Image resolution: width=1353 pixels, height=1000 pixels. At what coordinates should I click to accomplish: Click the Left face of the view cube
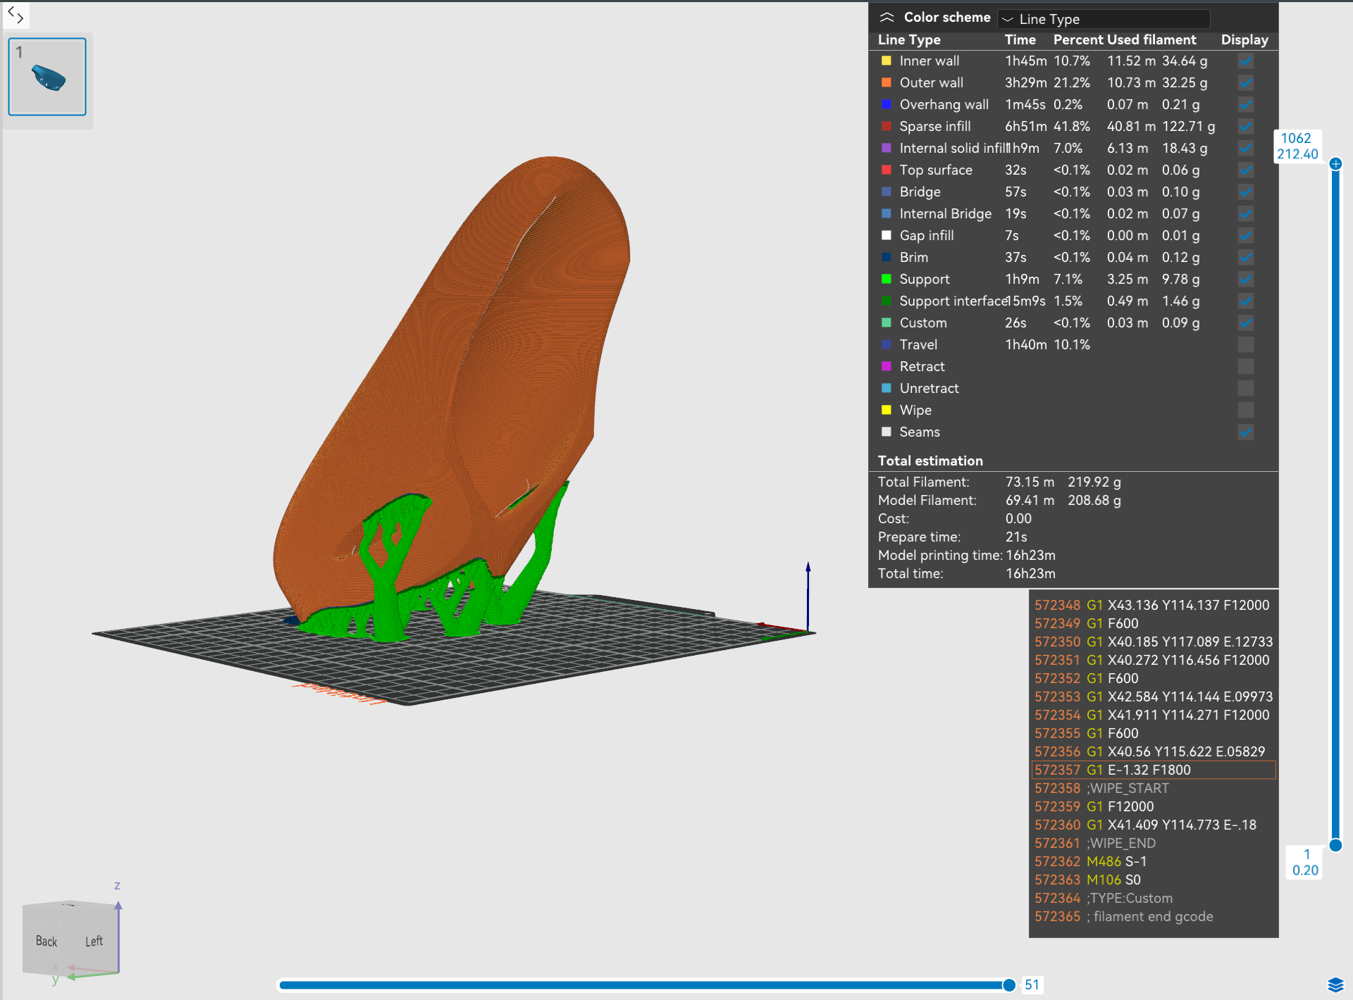(94, 941)
